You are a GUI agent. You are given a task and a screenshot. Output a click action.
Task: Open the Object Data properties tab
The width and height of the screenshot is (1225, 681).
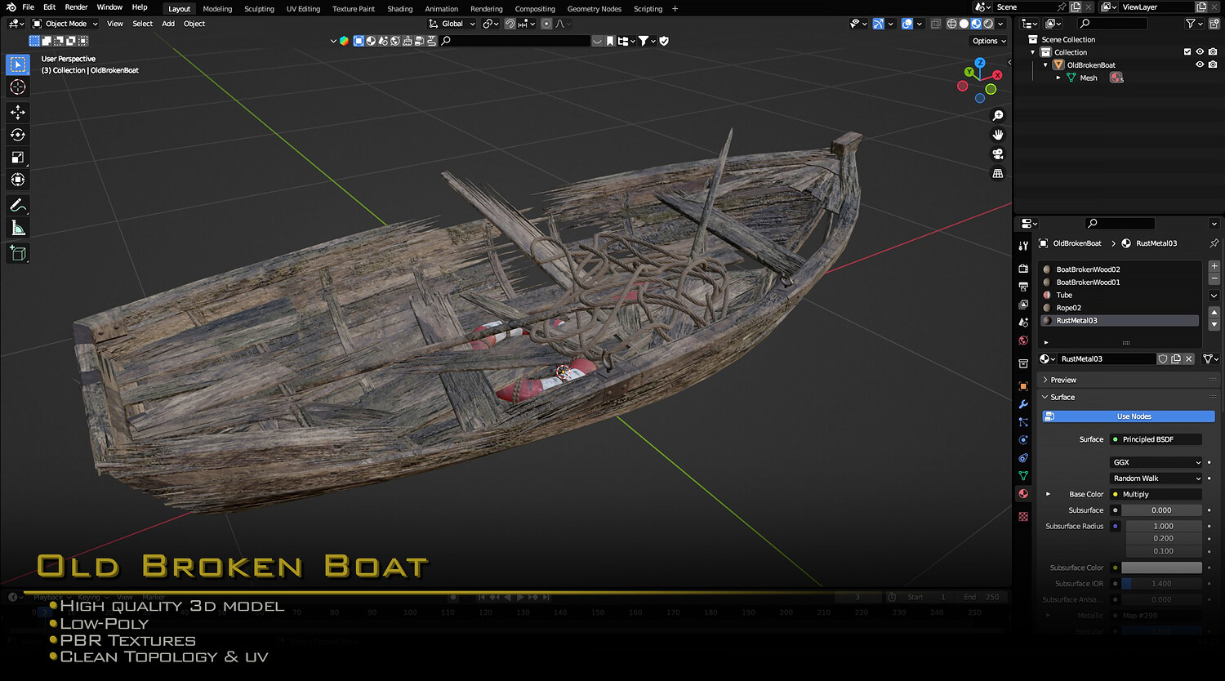click(1023, 476)
